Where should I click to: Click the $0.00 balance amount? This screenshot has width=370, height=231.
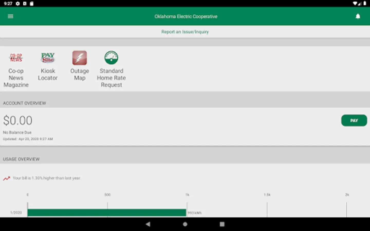coord(18,120)
